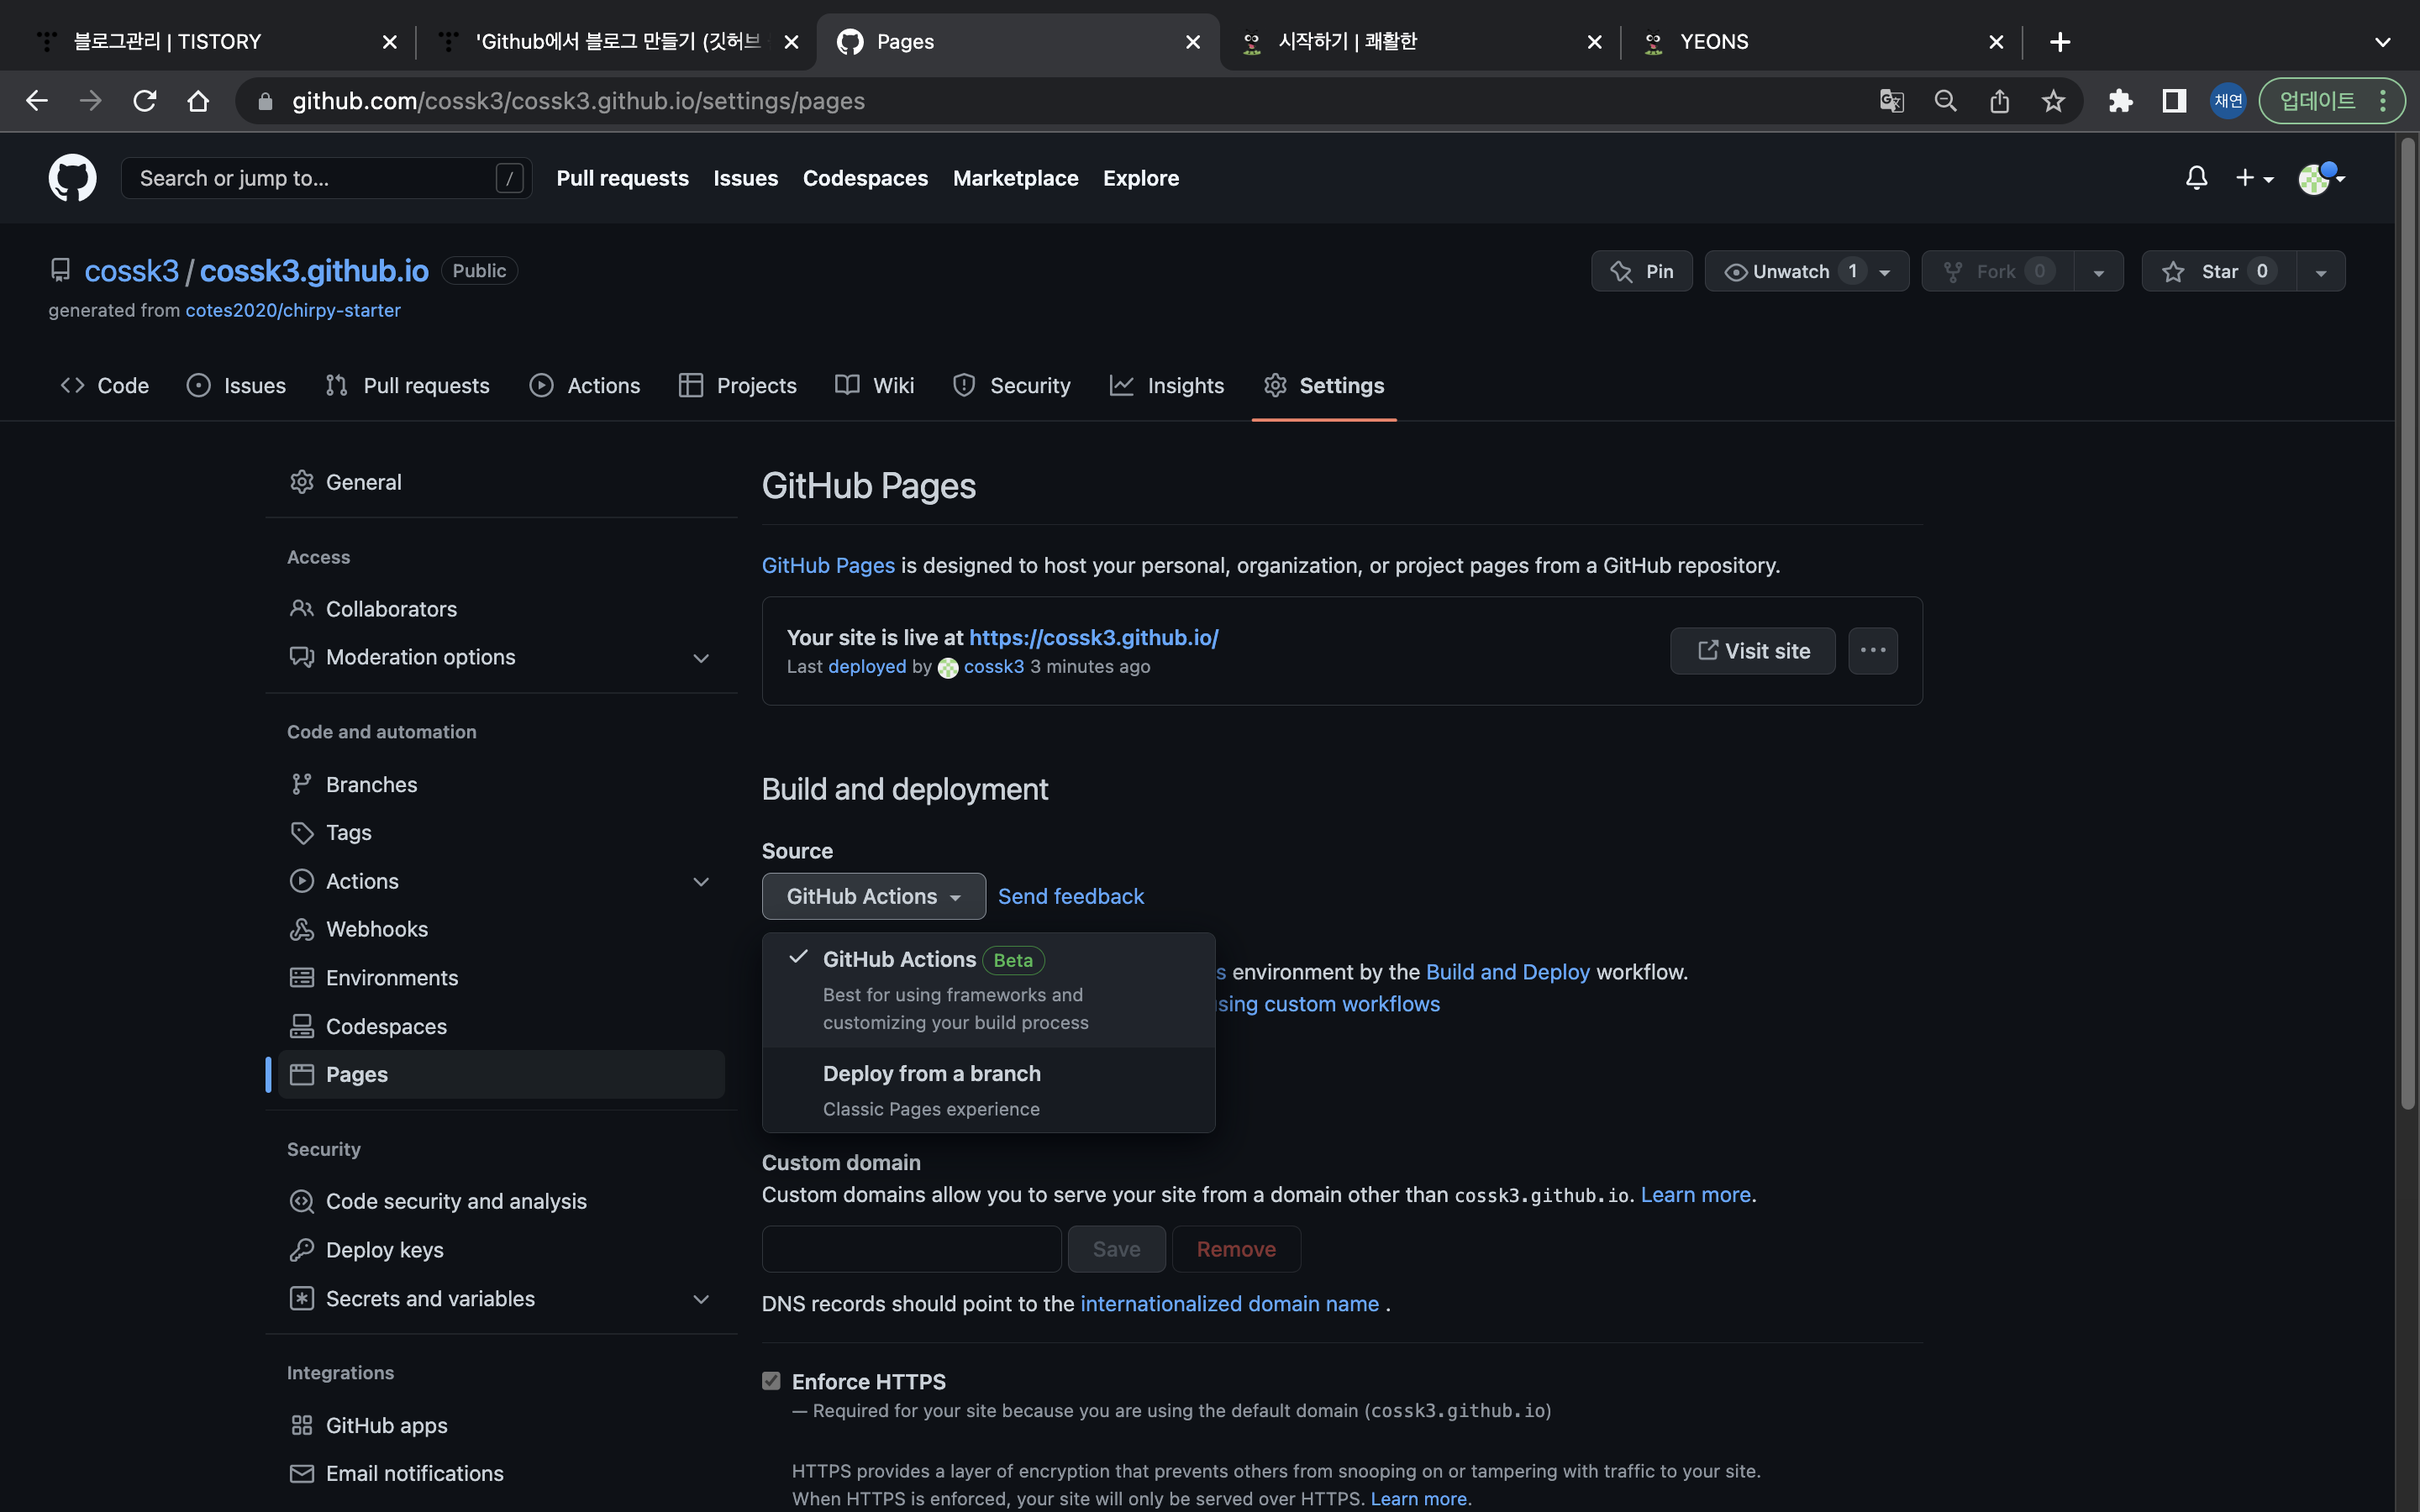Select Deploy from a branch option
This screenshot has height=1512, width=2420.
coord(988,1090)
